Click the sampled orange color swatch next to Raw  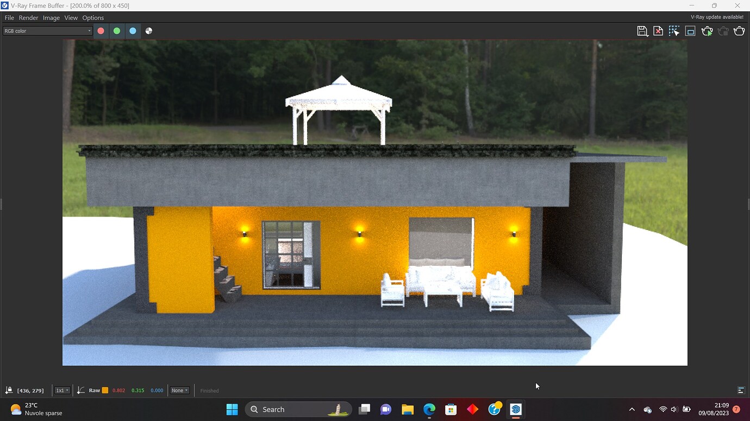pyautogui.click(x=105, y=390)
